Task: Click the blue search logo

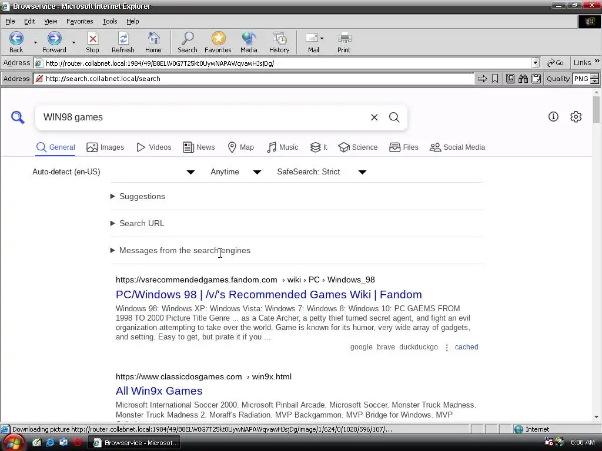Action: 18,117
